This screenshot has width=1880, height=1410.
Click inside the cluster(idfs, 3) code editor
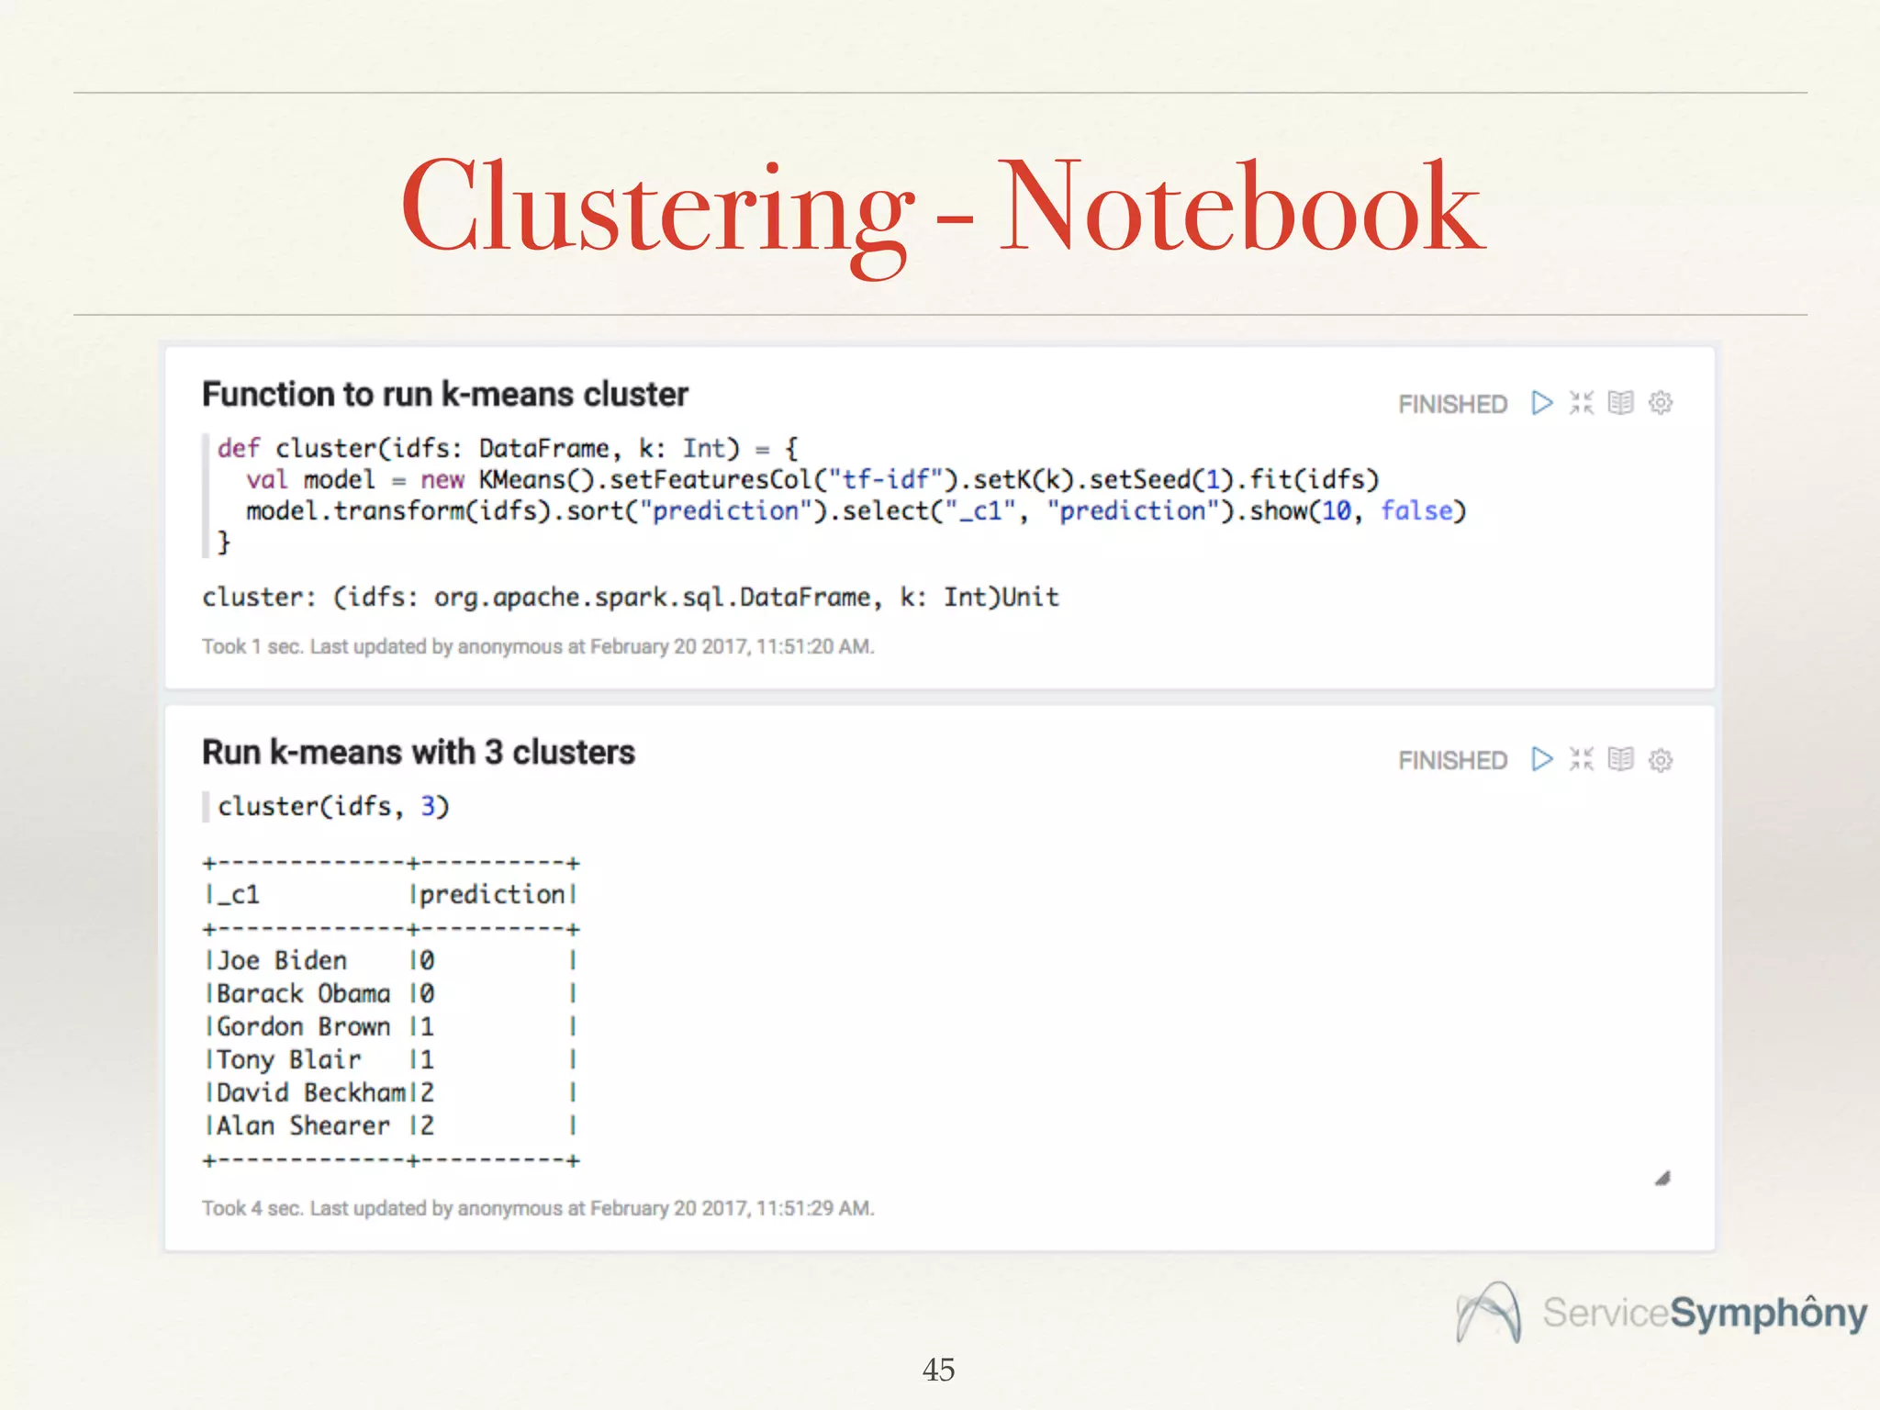(332, 806)
